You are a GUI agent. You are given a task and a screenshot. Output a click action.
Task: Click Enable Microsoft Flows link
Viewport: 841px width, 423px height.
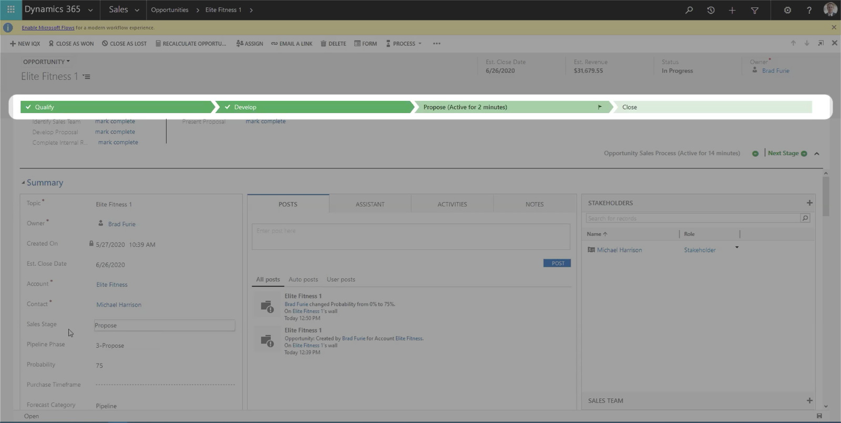pyautogui.click(x=48, y=27)
